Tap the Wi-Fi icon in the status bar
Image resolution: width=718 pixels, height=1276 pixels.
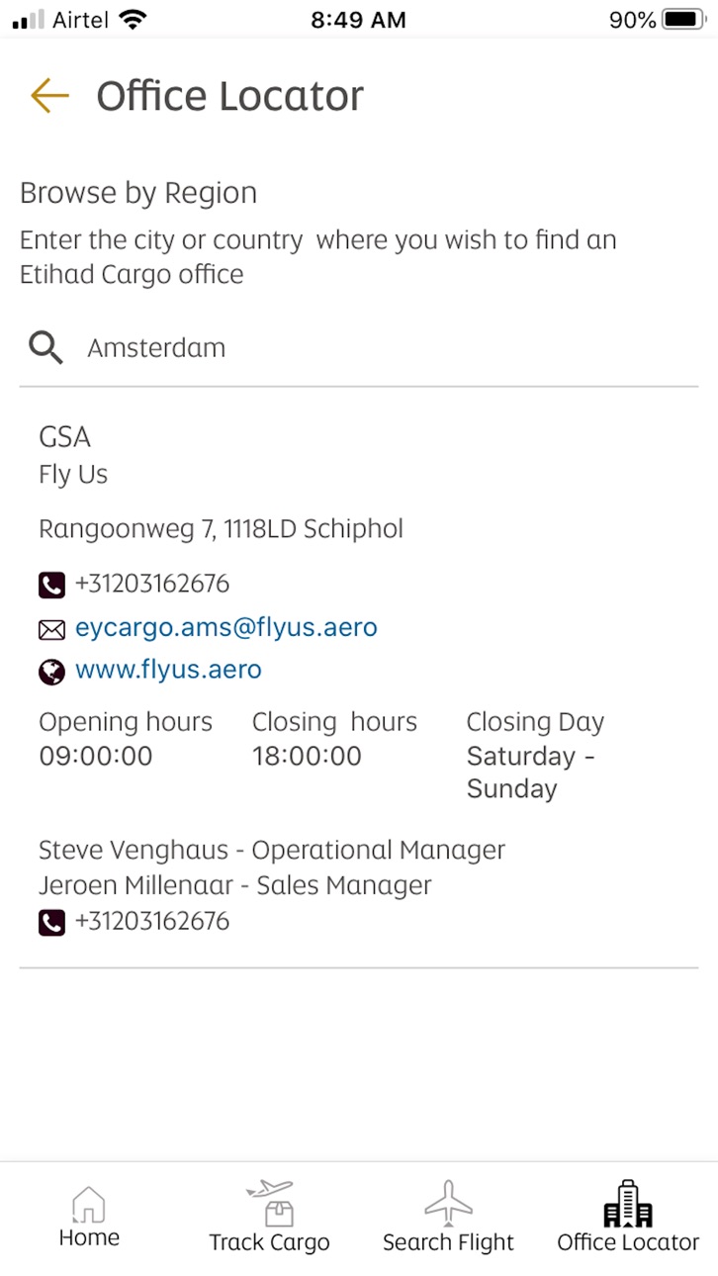click(x=131, y=19)
